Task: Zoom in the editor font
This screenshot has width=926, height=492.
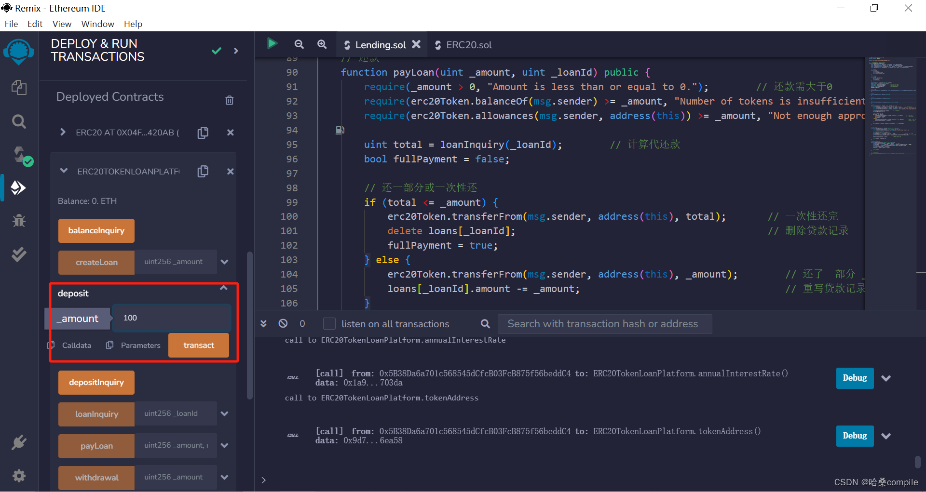Action: tap(322, 44)
